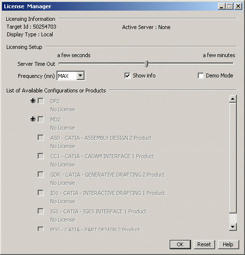The image size is (245, 255).
Task: Click the 'Target Id : 50254703' text
Action: pyautogui.click(x=31, y=27)
